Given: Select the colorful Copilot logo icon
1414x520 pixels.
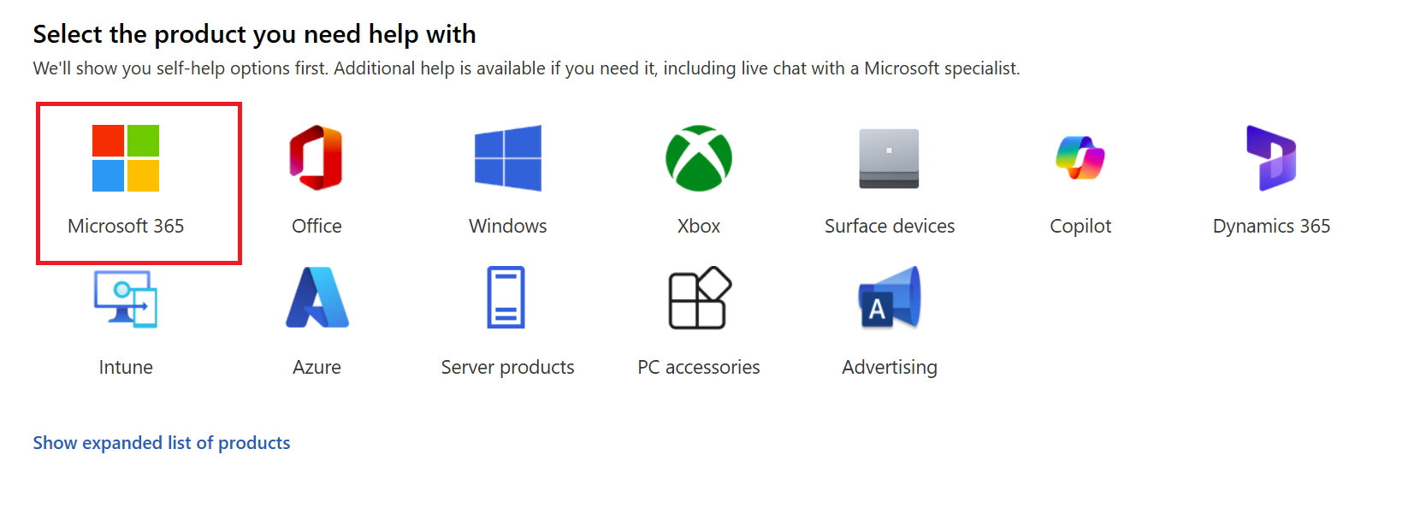Looking at the screenshot, I should (1080, 158).
